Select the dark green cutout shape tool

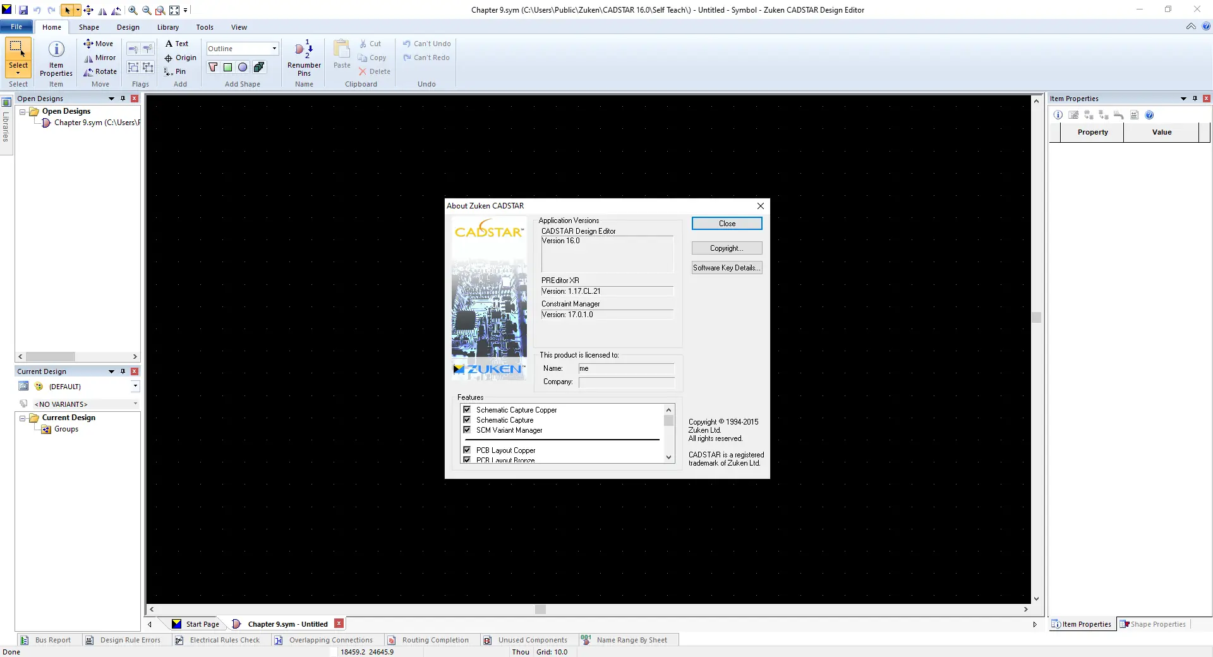(259, 67)
